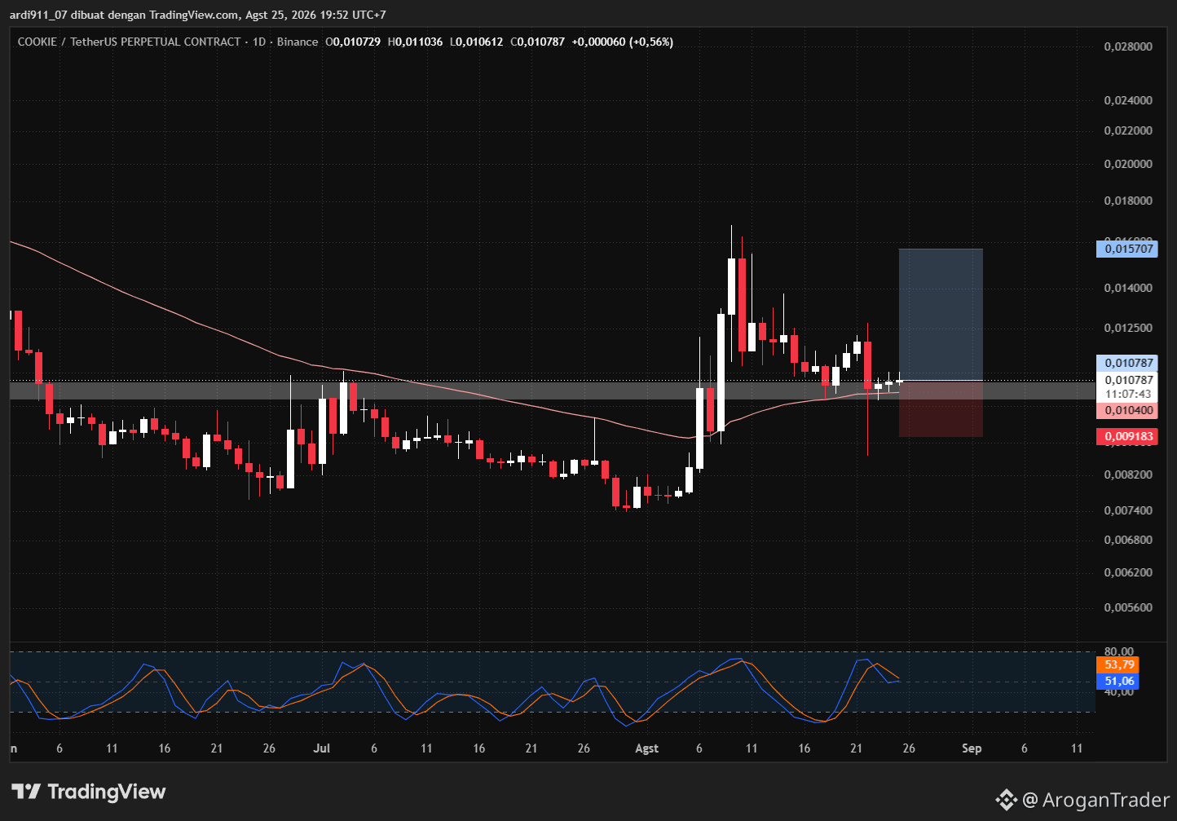This screenshot has height=821, width=1177.
Task: Click the 0,020000 price scale label
Action: click(x=1128, y=164)
